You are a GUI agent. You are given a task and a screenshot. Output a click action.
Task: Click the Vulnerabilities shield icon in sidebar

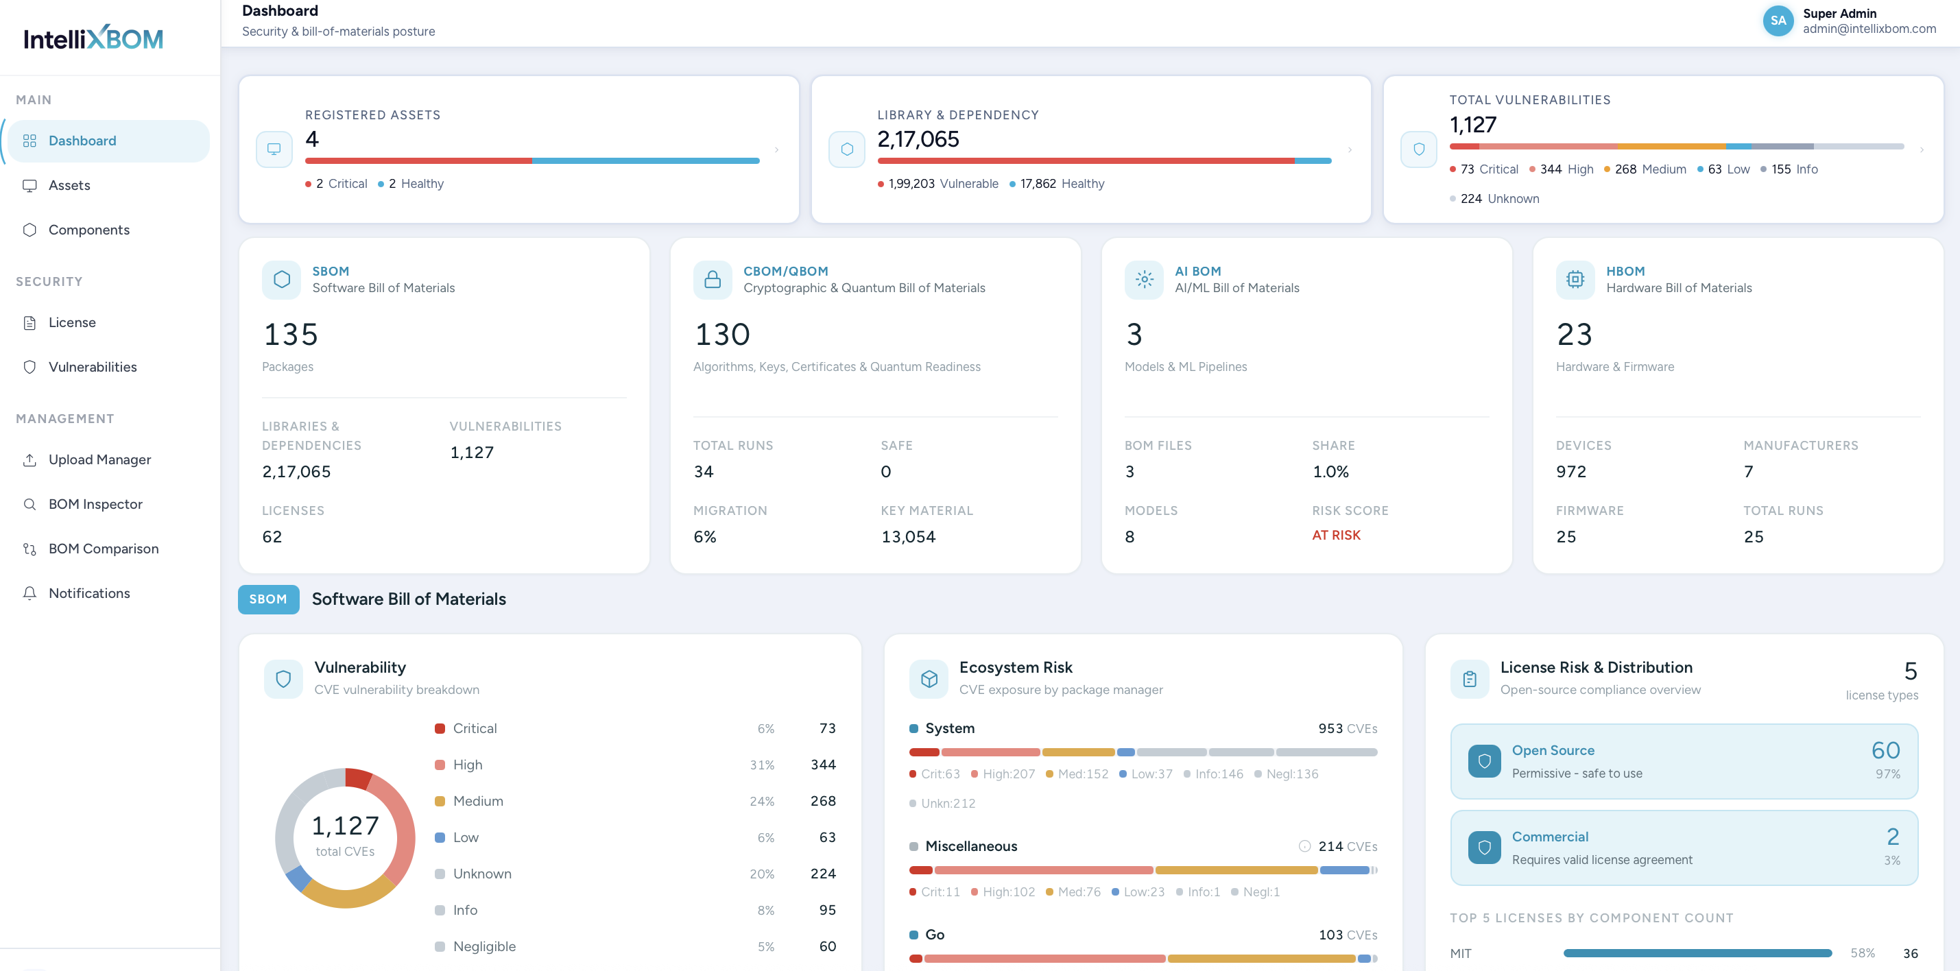[29, 368]
